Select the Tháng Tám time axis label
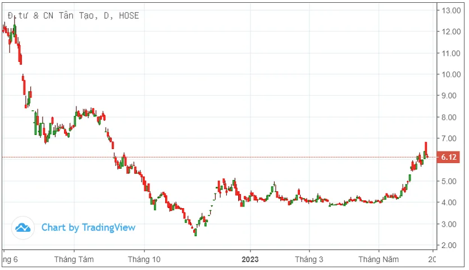The width and height of the screenshot is (469, 270). click(74, 259)
